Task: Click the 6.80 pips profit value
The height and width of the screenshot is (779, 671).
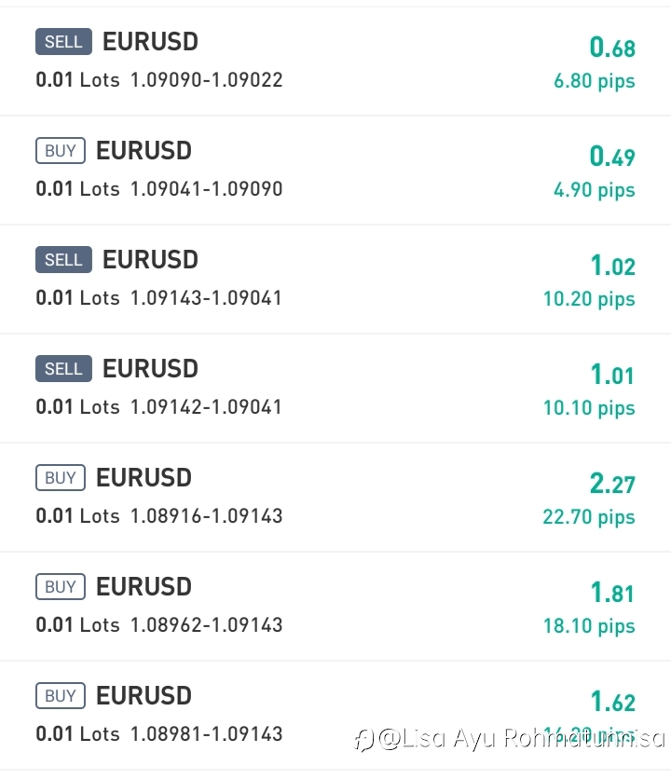Action: coord(595,81)
